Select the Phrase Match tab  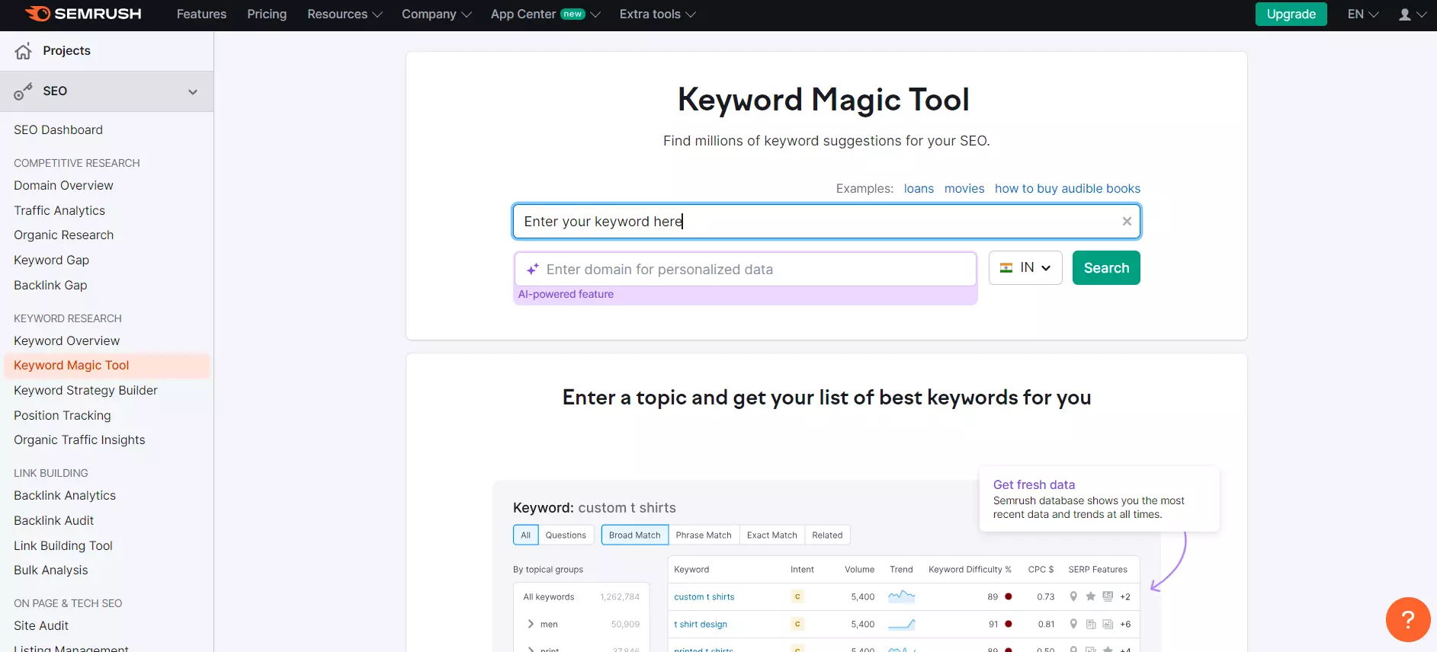(704, 535)
